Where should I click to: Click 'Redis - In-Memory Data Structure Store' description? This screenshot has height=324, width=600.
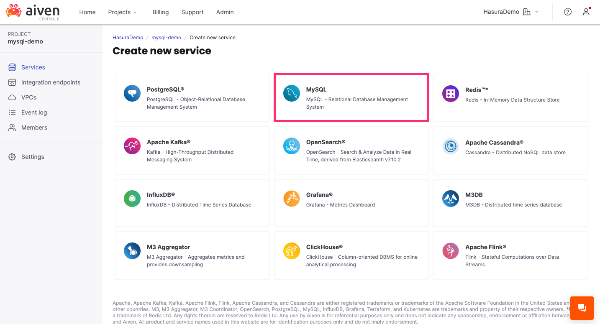[513, 100]
